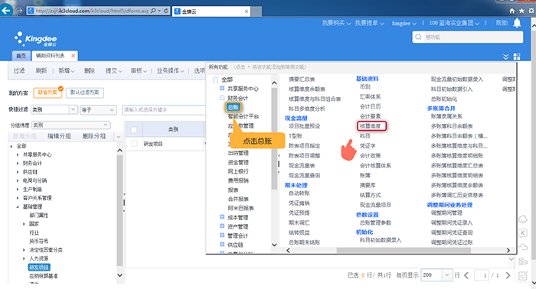Expand 国家 in the left group tree
536x289 pixels.
(24, 224)
